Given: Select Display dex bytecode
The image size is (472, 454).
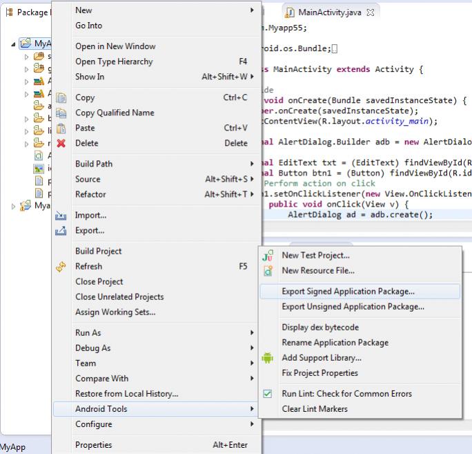Looking at the screenshot, I should 360,328.
